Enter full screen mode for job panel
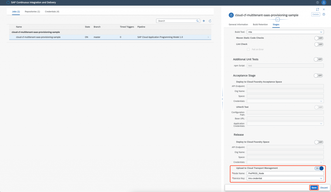The image size is (331, 192). pyautogui.click(x=317, y=9)
